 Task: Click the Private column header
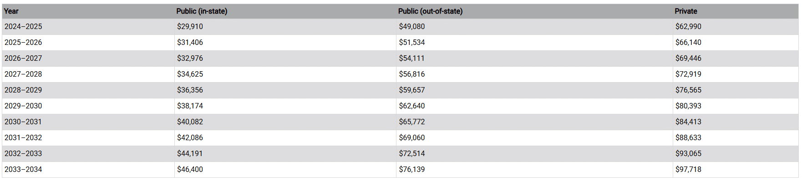[736, 11]
